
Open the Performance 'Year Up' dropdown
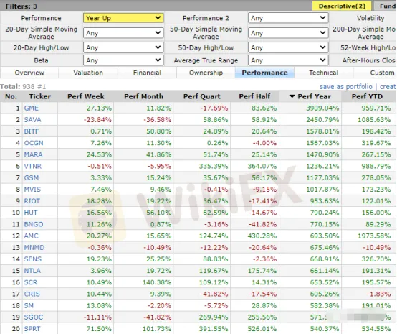click(123, 18)
